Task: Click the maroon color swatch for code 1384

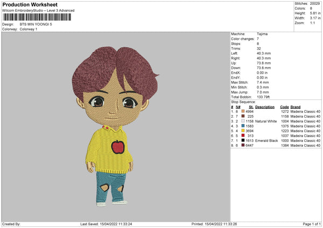Action: 243,145
